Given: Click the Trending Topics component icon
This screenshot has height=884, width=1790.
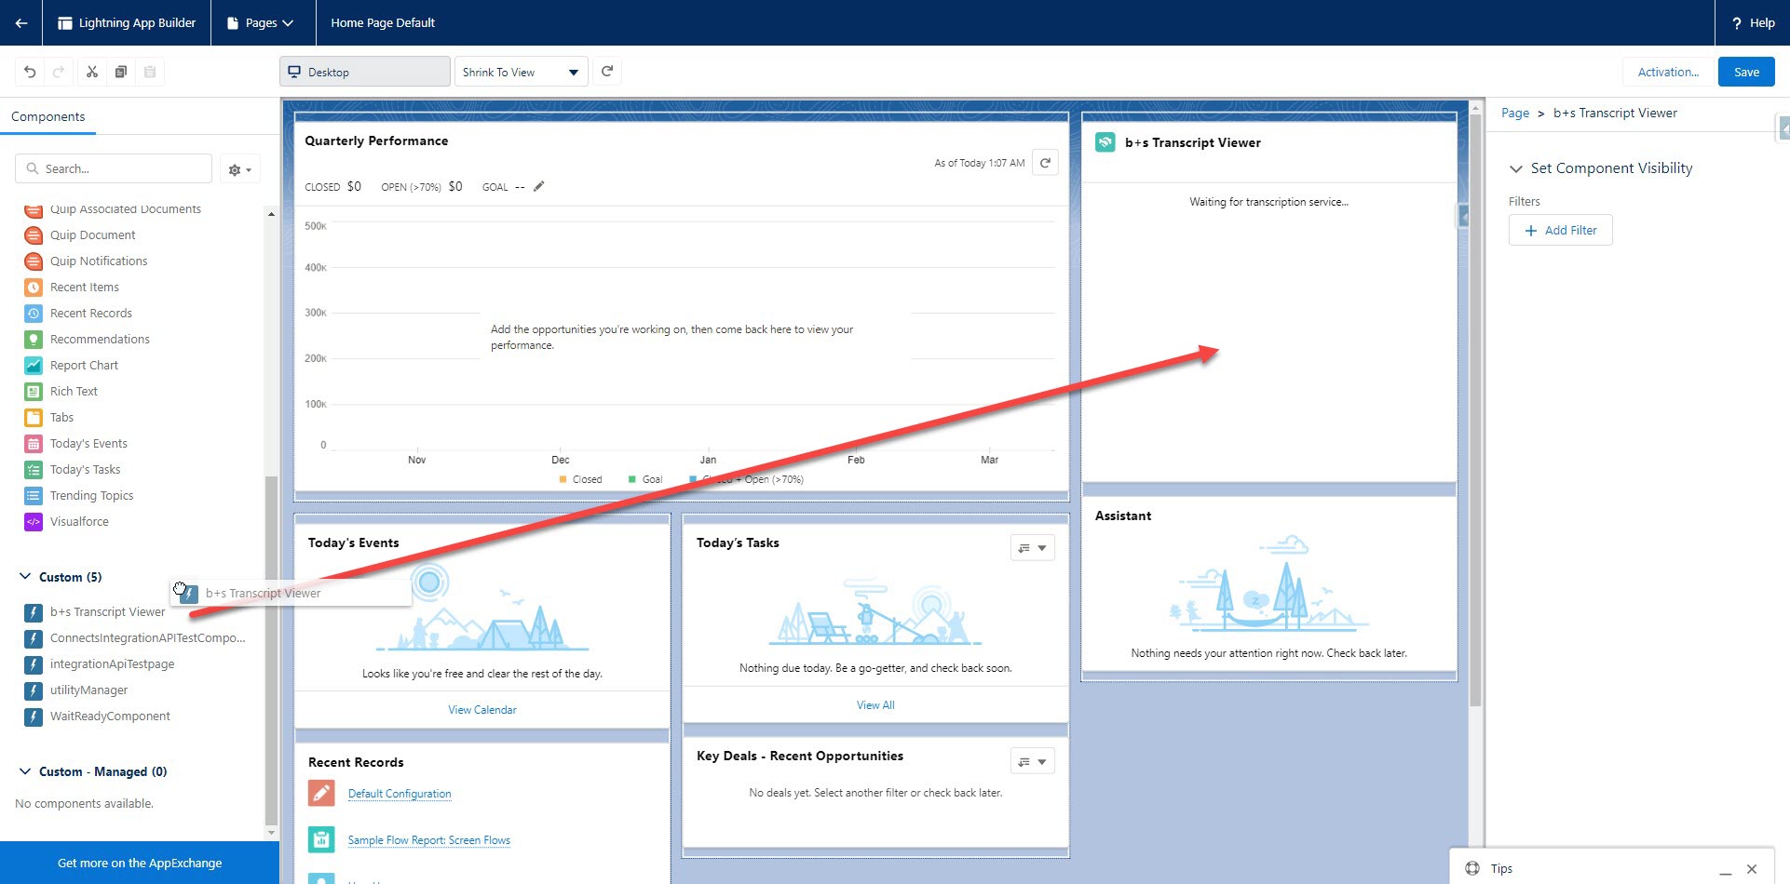Looking at the screenshot, I should pyautogui.click(x=34, y=496).
